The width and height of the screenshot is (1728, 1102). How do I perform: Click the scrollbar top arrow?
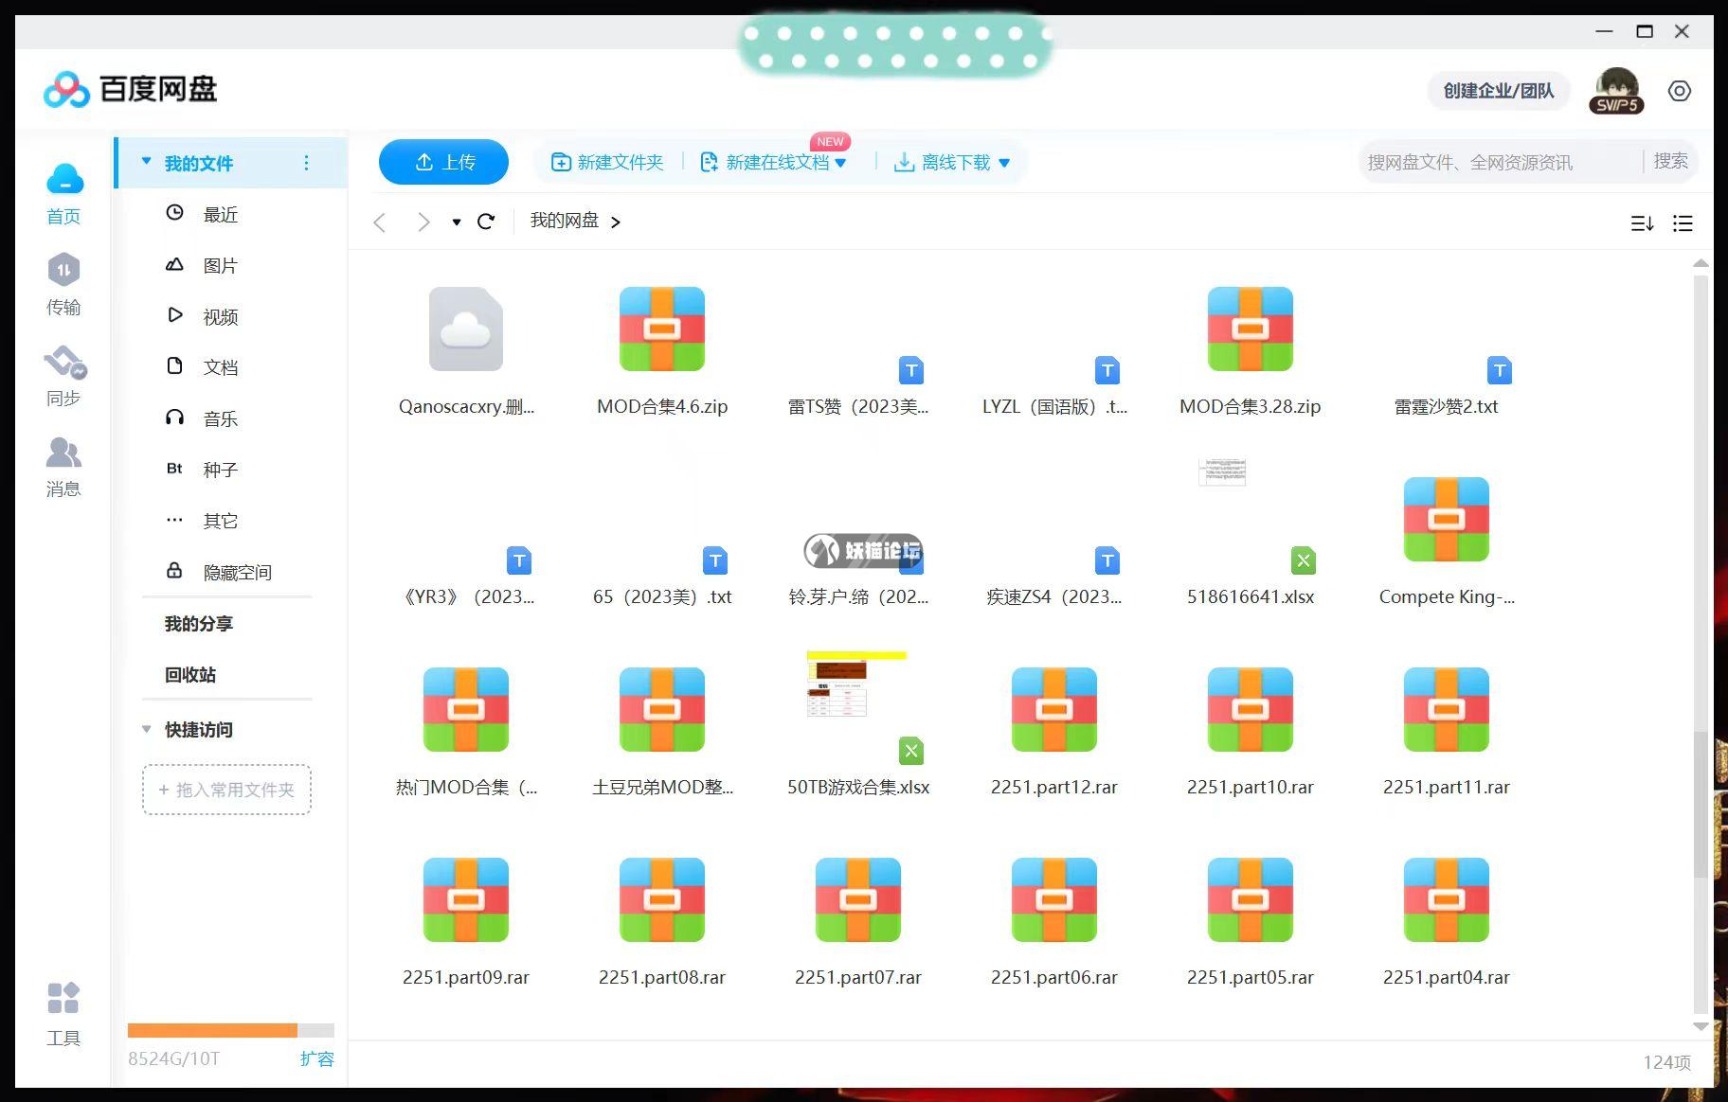tap(1701, 263)
